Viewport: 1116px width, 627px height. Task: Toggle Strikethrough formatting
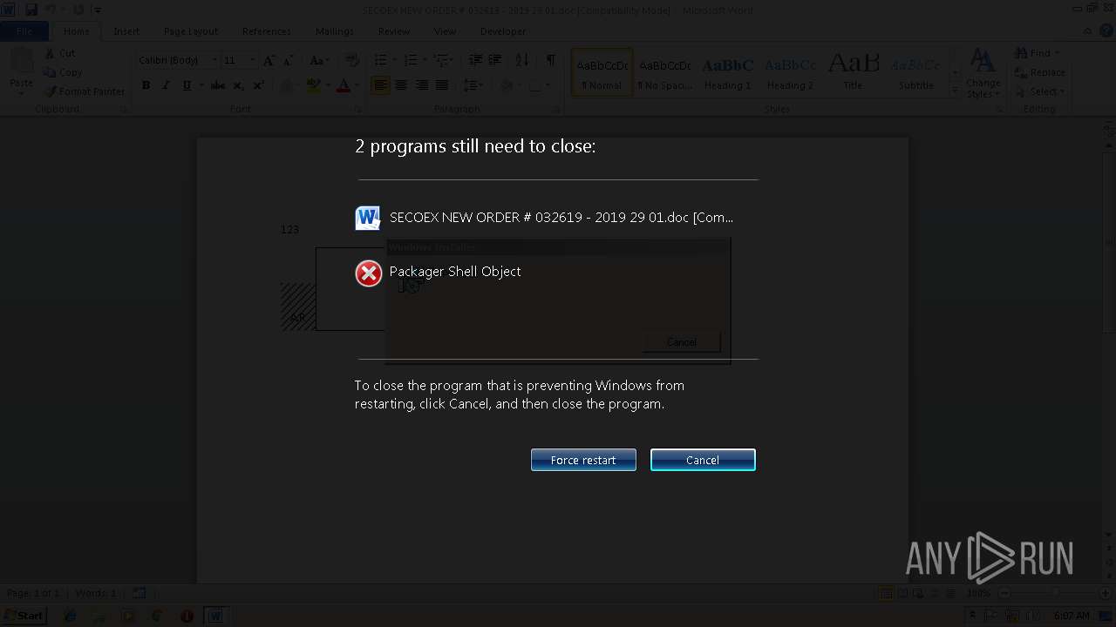click(218, 85)
